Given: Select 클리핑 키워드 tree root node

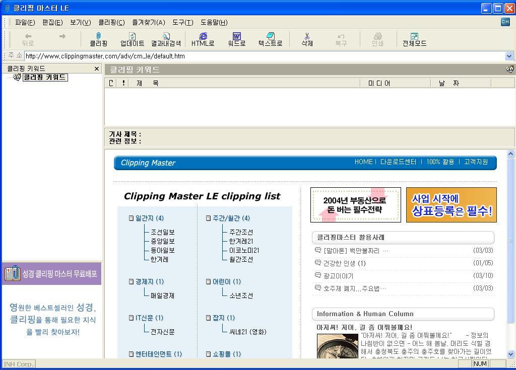Looking at the screenshot, I should click(x=44, y=77).
